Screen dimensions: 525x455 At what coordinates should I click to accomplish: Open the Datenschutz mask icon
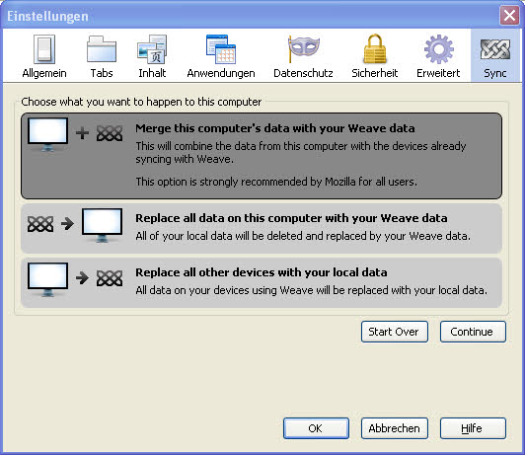(303, 49)
